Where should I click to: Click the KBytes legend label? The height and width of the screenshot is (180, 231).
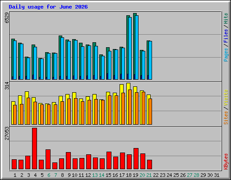pyautogui.click(x=226, y=162)
